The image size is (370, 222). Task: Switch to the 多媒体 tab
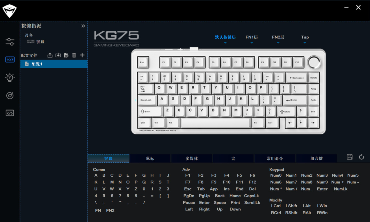click(192, 158)
